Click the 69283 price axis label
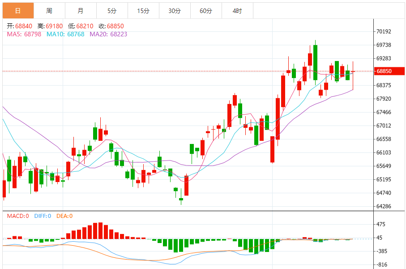 (384, 59)
